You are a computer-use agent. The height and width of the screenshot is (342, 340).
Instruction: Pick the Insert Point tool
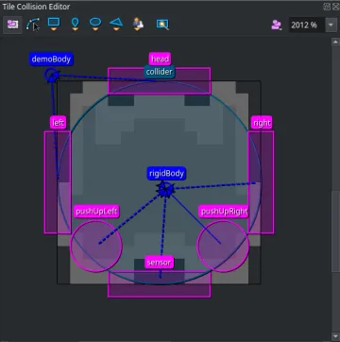tap(75, 24)
